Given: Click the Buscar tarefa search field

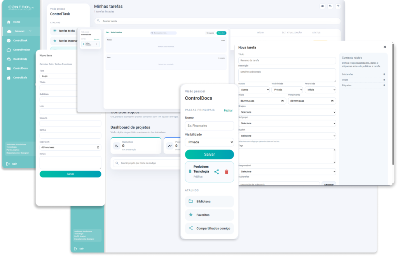Looking at the screenshot, I should pyautogui.click(x=218, y=21).
